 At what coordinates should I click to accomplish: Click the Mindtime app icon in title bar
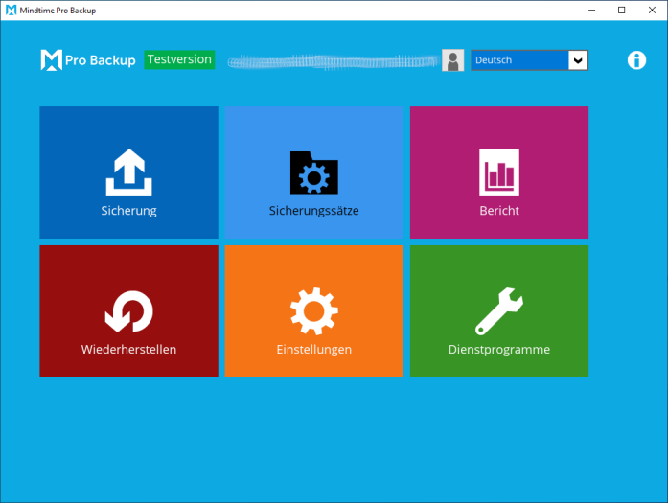point(11,10)
